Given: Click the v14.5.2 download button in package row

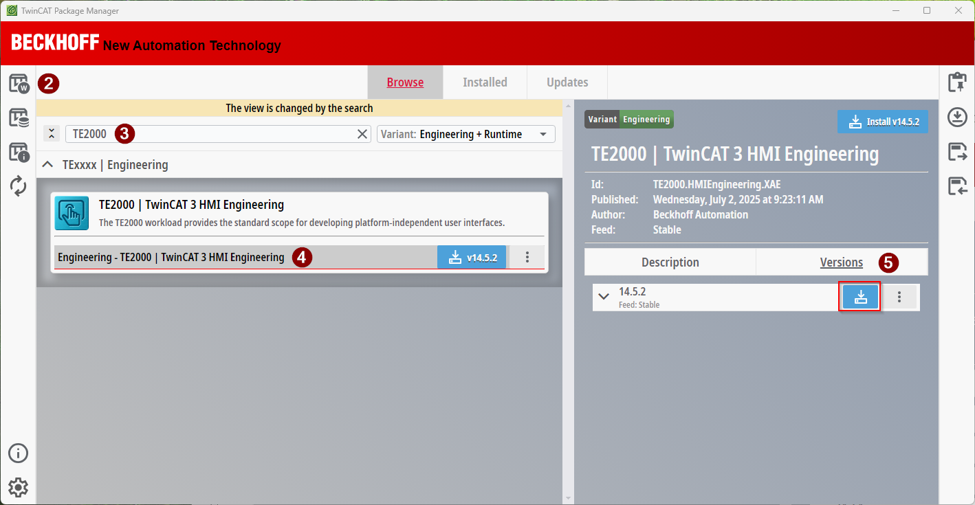Looking at the screenshot, I should coord(472,258).
